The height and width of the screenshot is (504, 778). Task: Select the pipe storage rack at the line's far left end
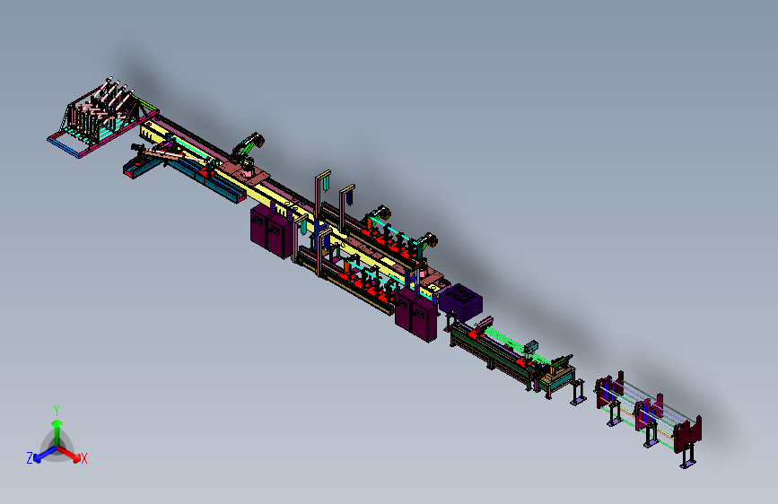click(x=101, y=117)
